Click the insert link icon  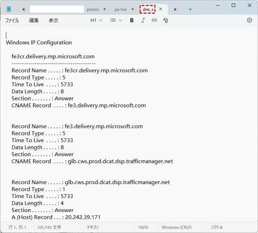click(x=154, y=20)
